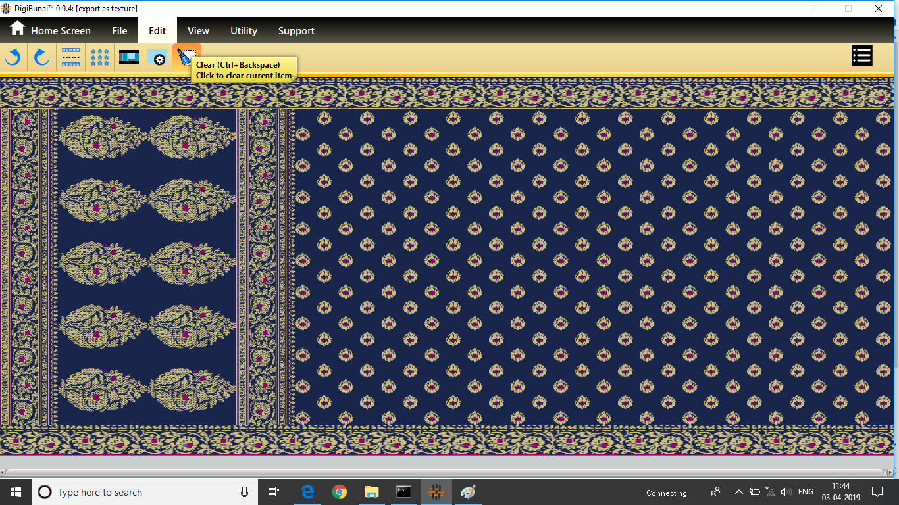Click the Redo arrow icon

[41, 58]
